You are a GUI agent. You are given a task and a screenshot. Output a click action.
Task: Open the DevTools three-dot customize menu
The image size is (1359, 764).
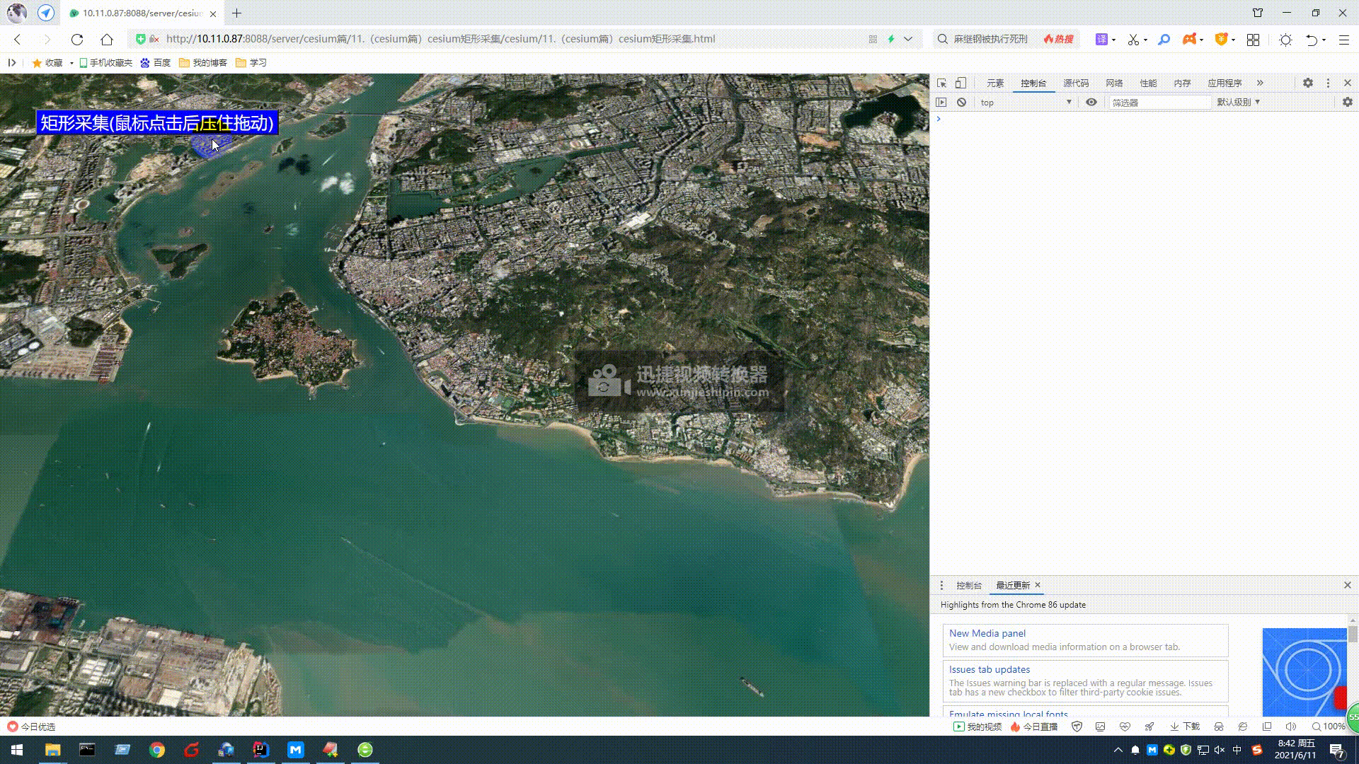pyautogui.click(x=1328, y=83)
